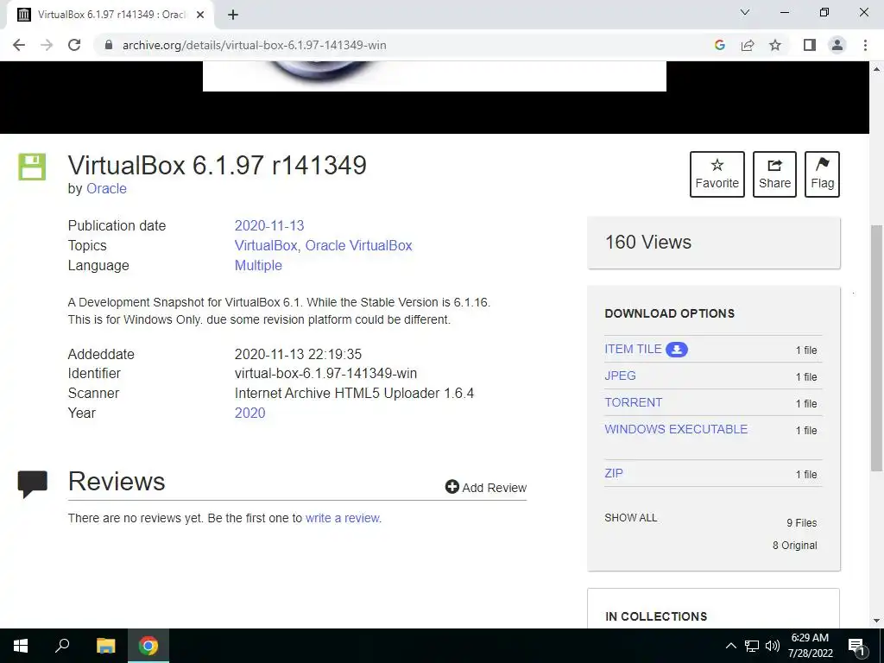Viewport: 884px width, 663px height.
Task: Click the Flag button
Action: click(x=822, y=174)
